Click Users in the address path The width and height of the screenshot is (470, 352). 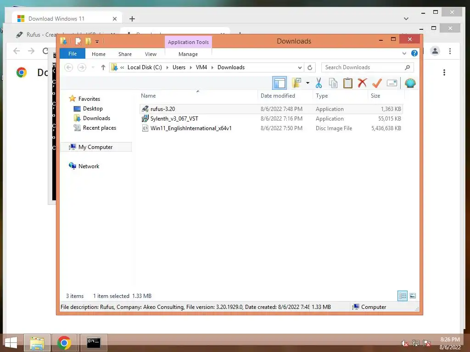[x=179, y=67]
